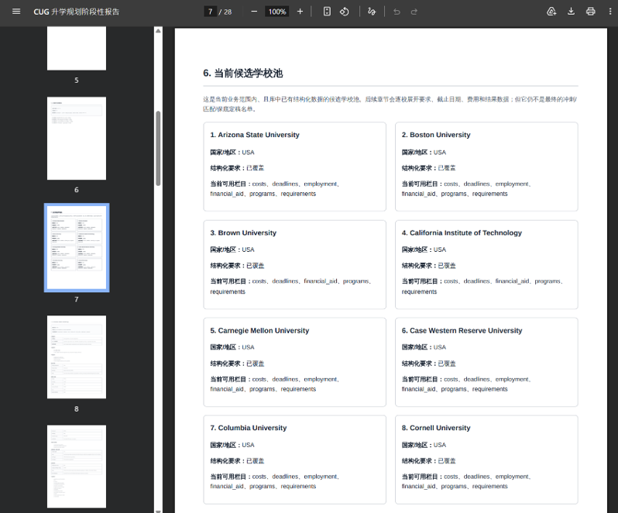Toggle the sidebar hamburger menu
This screenshot has height=513, width=618.
click(x=16, y=12)
